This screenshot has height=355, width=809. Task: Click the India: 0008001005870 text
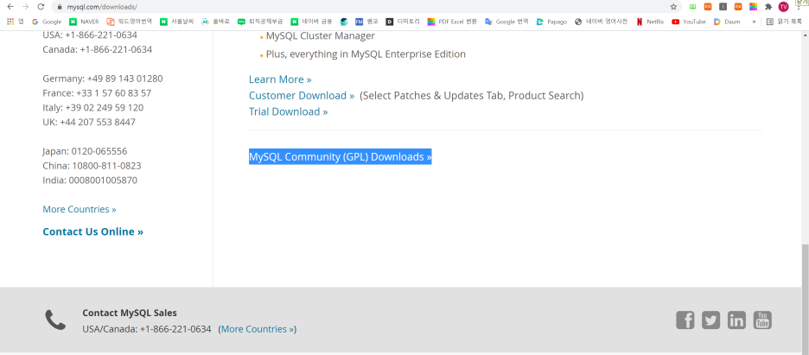[x=90, y=181]
